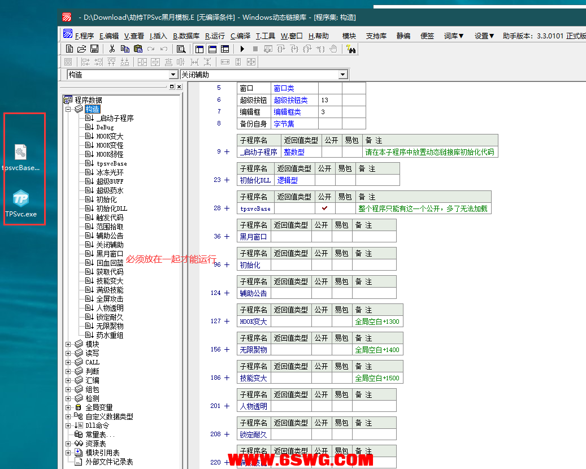This screenshot has width=586, height=469.
Task: Click the 程序数据 root icon
Action: (68, 100)
